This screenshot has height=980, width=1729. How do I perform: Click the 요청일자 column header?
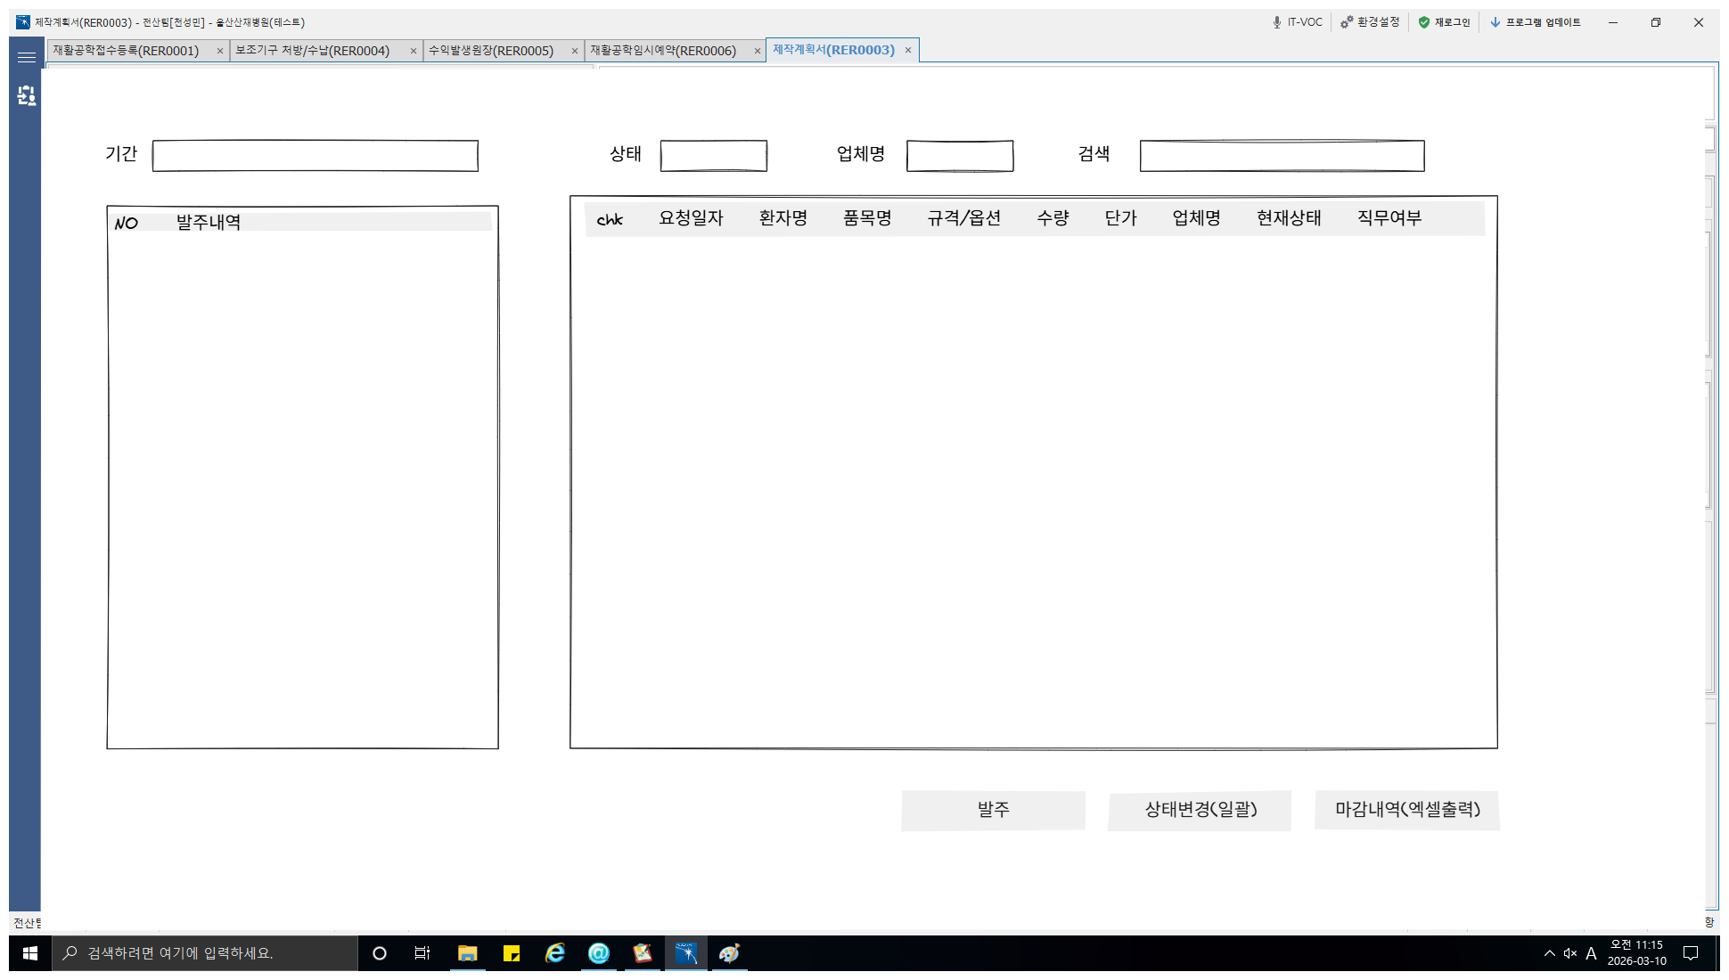(691, 218)
